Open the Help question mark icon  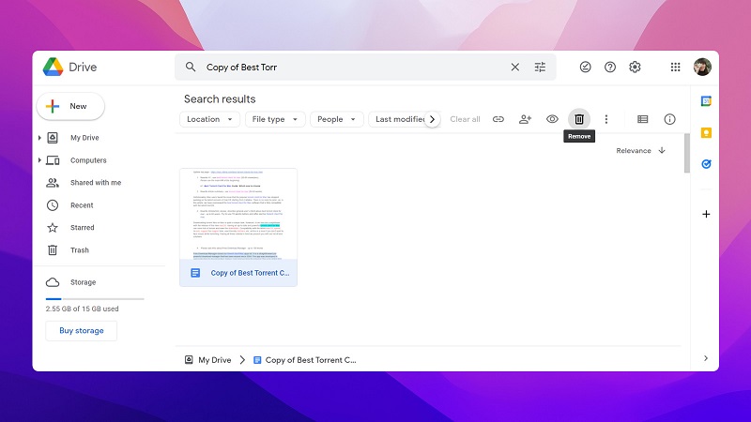(609, 67)
